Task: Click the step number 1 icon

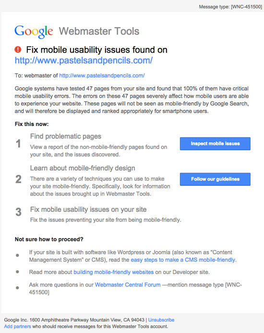Action: (x=18, y=144)
